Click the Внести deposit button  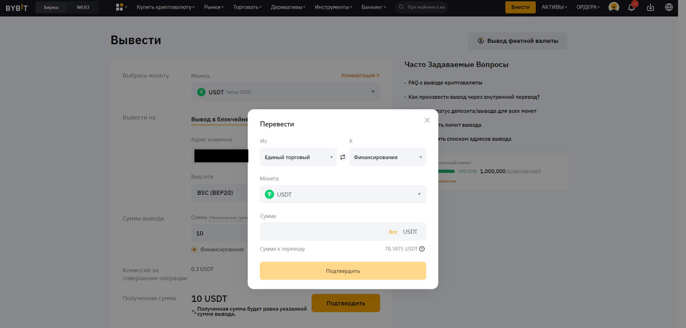(520, 7)
